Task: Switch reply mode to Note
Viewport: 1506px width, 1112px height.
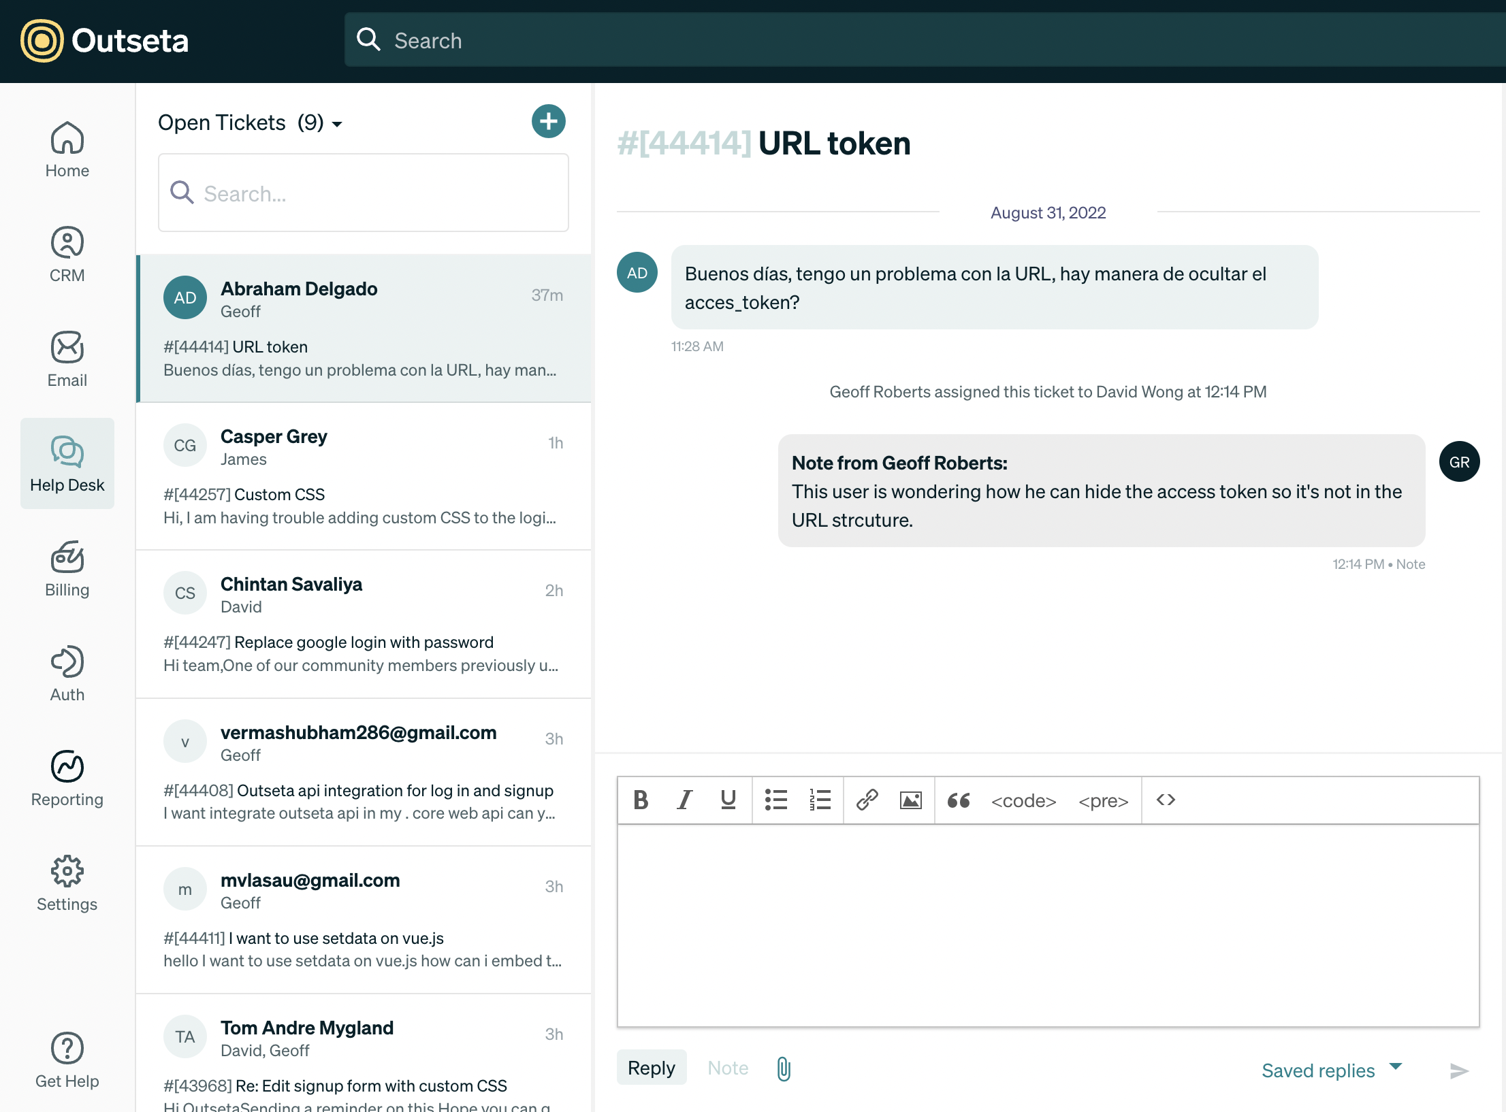Action: 727,1068
